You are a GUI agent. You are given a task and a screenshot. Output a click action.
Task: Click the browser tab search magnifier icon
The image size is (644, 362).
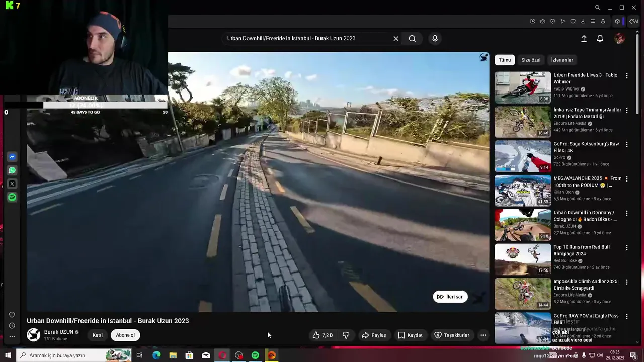point(597,8)
